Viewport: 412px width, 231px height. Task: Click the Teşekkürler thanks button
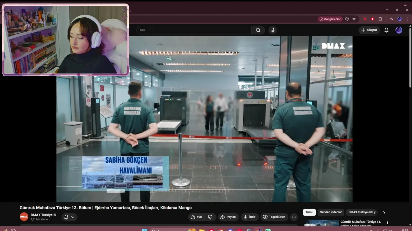[x=274, y=217]
